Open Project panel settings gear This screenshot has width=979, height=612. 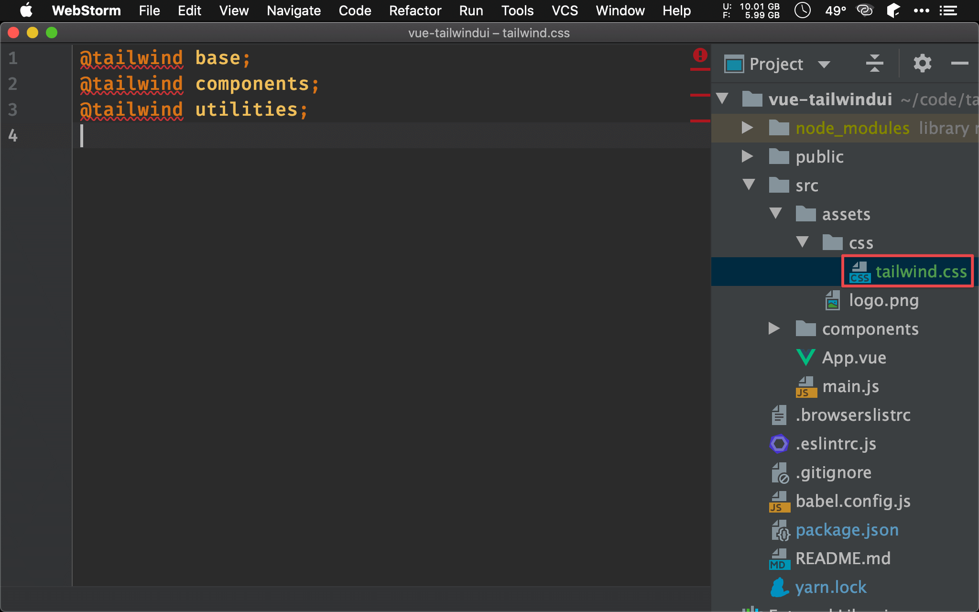pos(922,63)
